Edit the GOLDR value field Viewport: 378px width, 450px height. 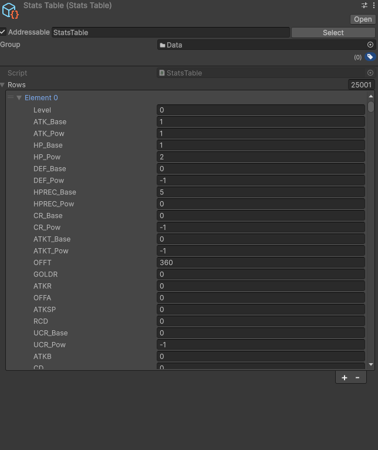tap(261, 275)
